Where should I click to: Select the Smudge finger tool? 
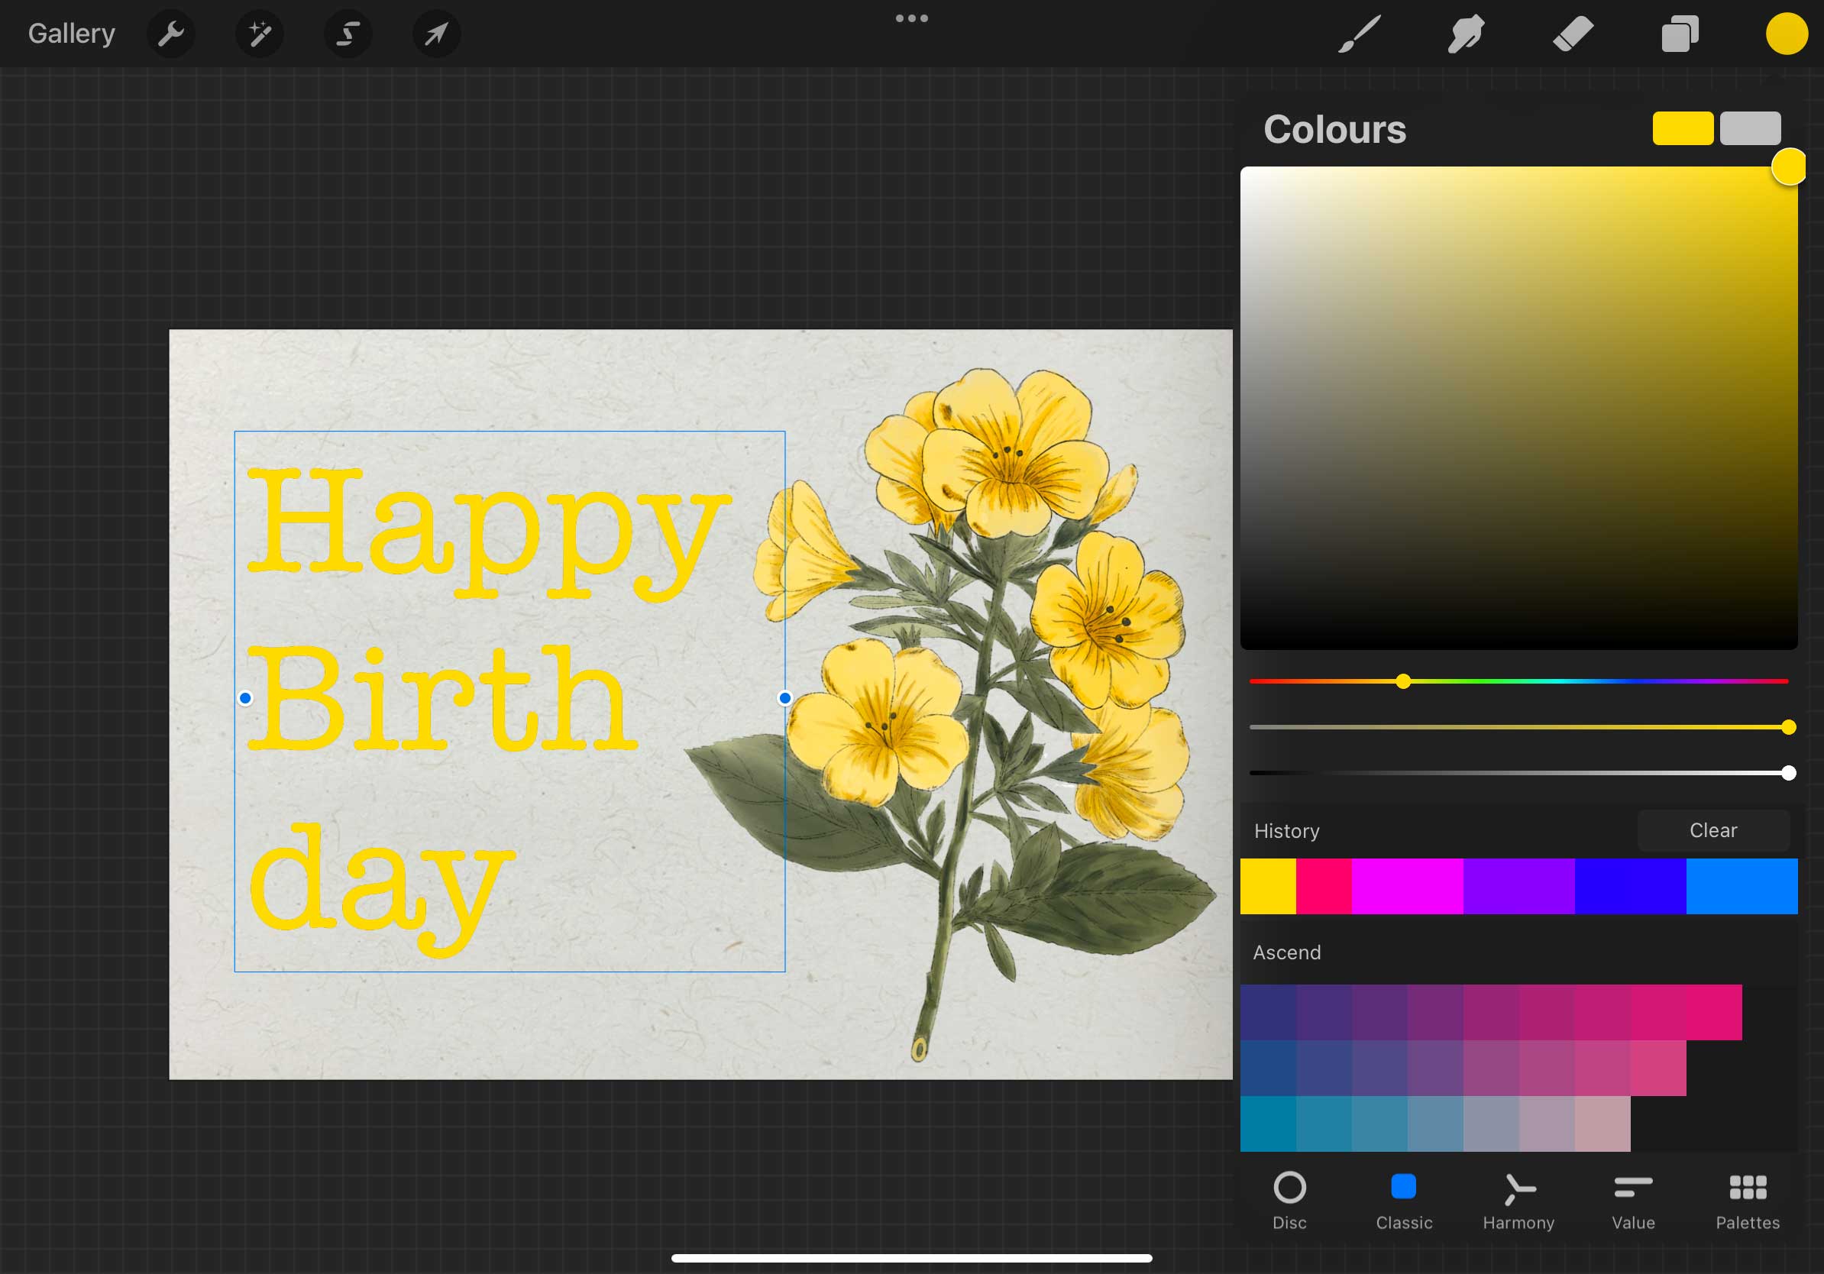coord(1466,34)
